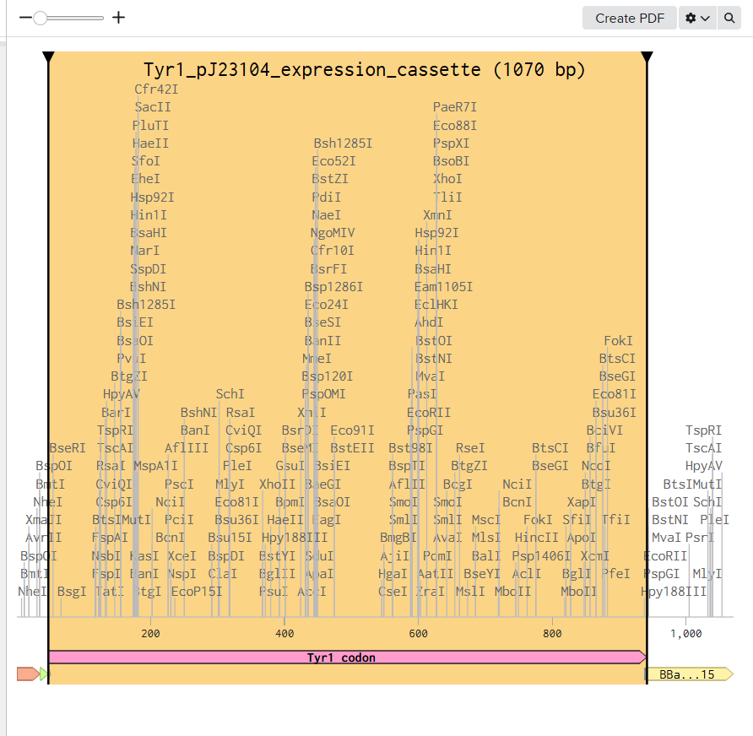Image resolution: width=753 pixels, height=736 pixels.
Task: Click the NgoMIV enzyme label
Action: [x=333, y=233]
